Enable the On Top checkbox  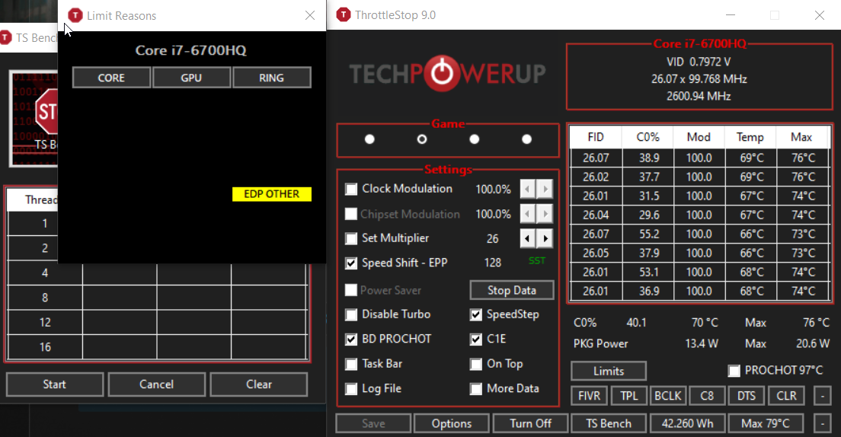coord(476,364)
